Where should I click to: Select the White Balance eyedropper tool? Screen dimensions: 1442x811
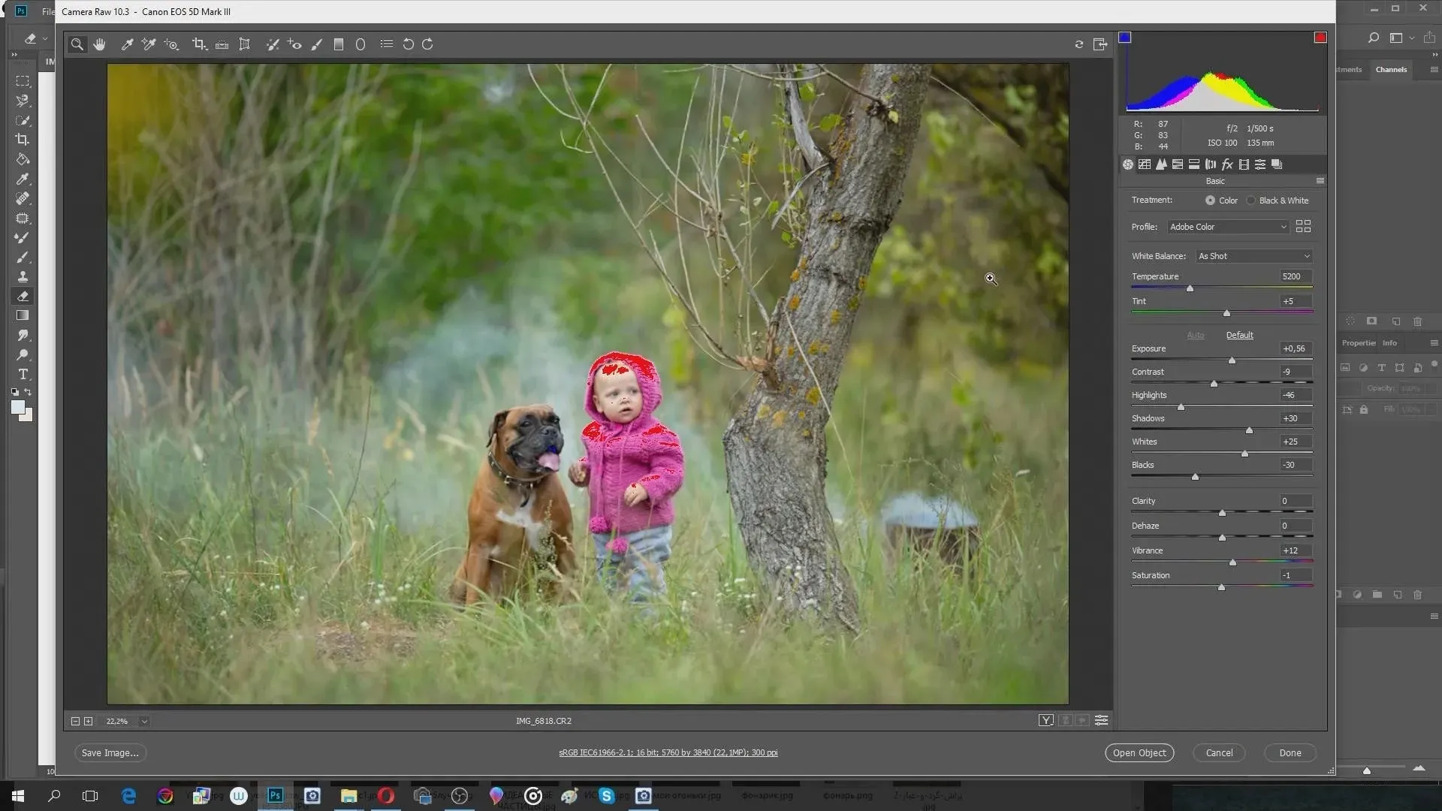coord(127,44)
